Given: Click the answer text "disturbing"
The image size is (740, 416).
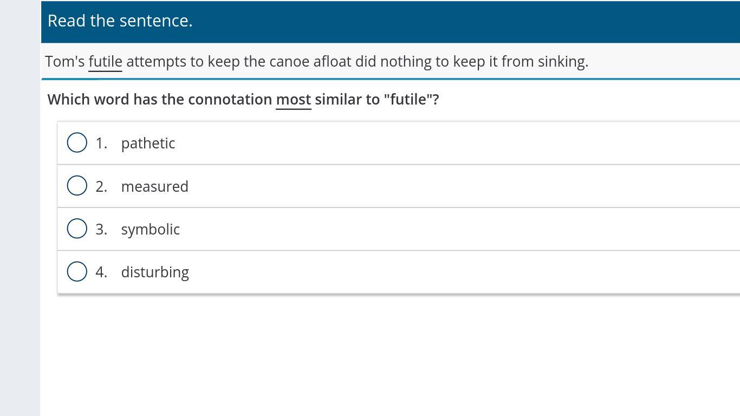Looking at the screenshot, I should (x=155, y=272).
